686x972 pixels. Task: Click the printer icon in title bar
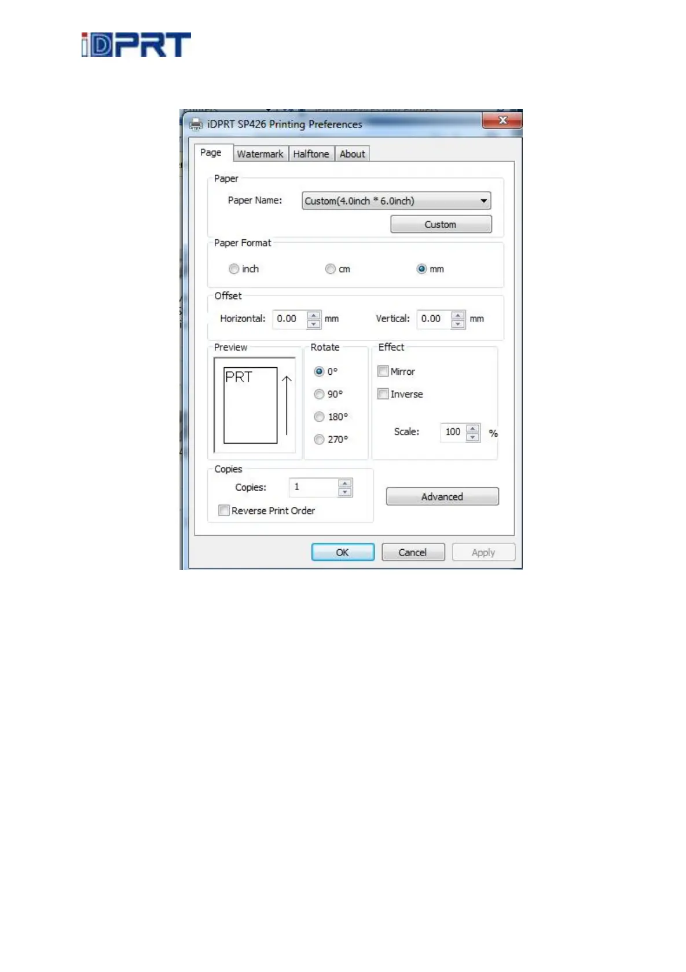tap(196, 124)
